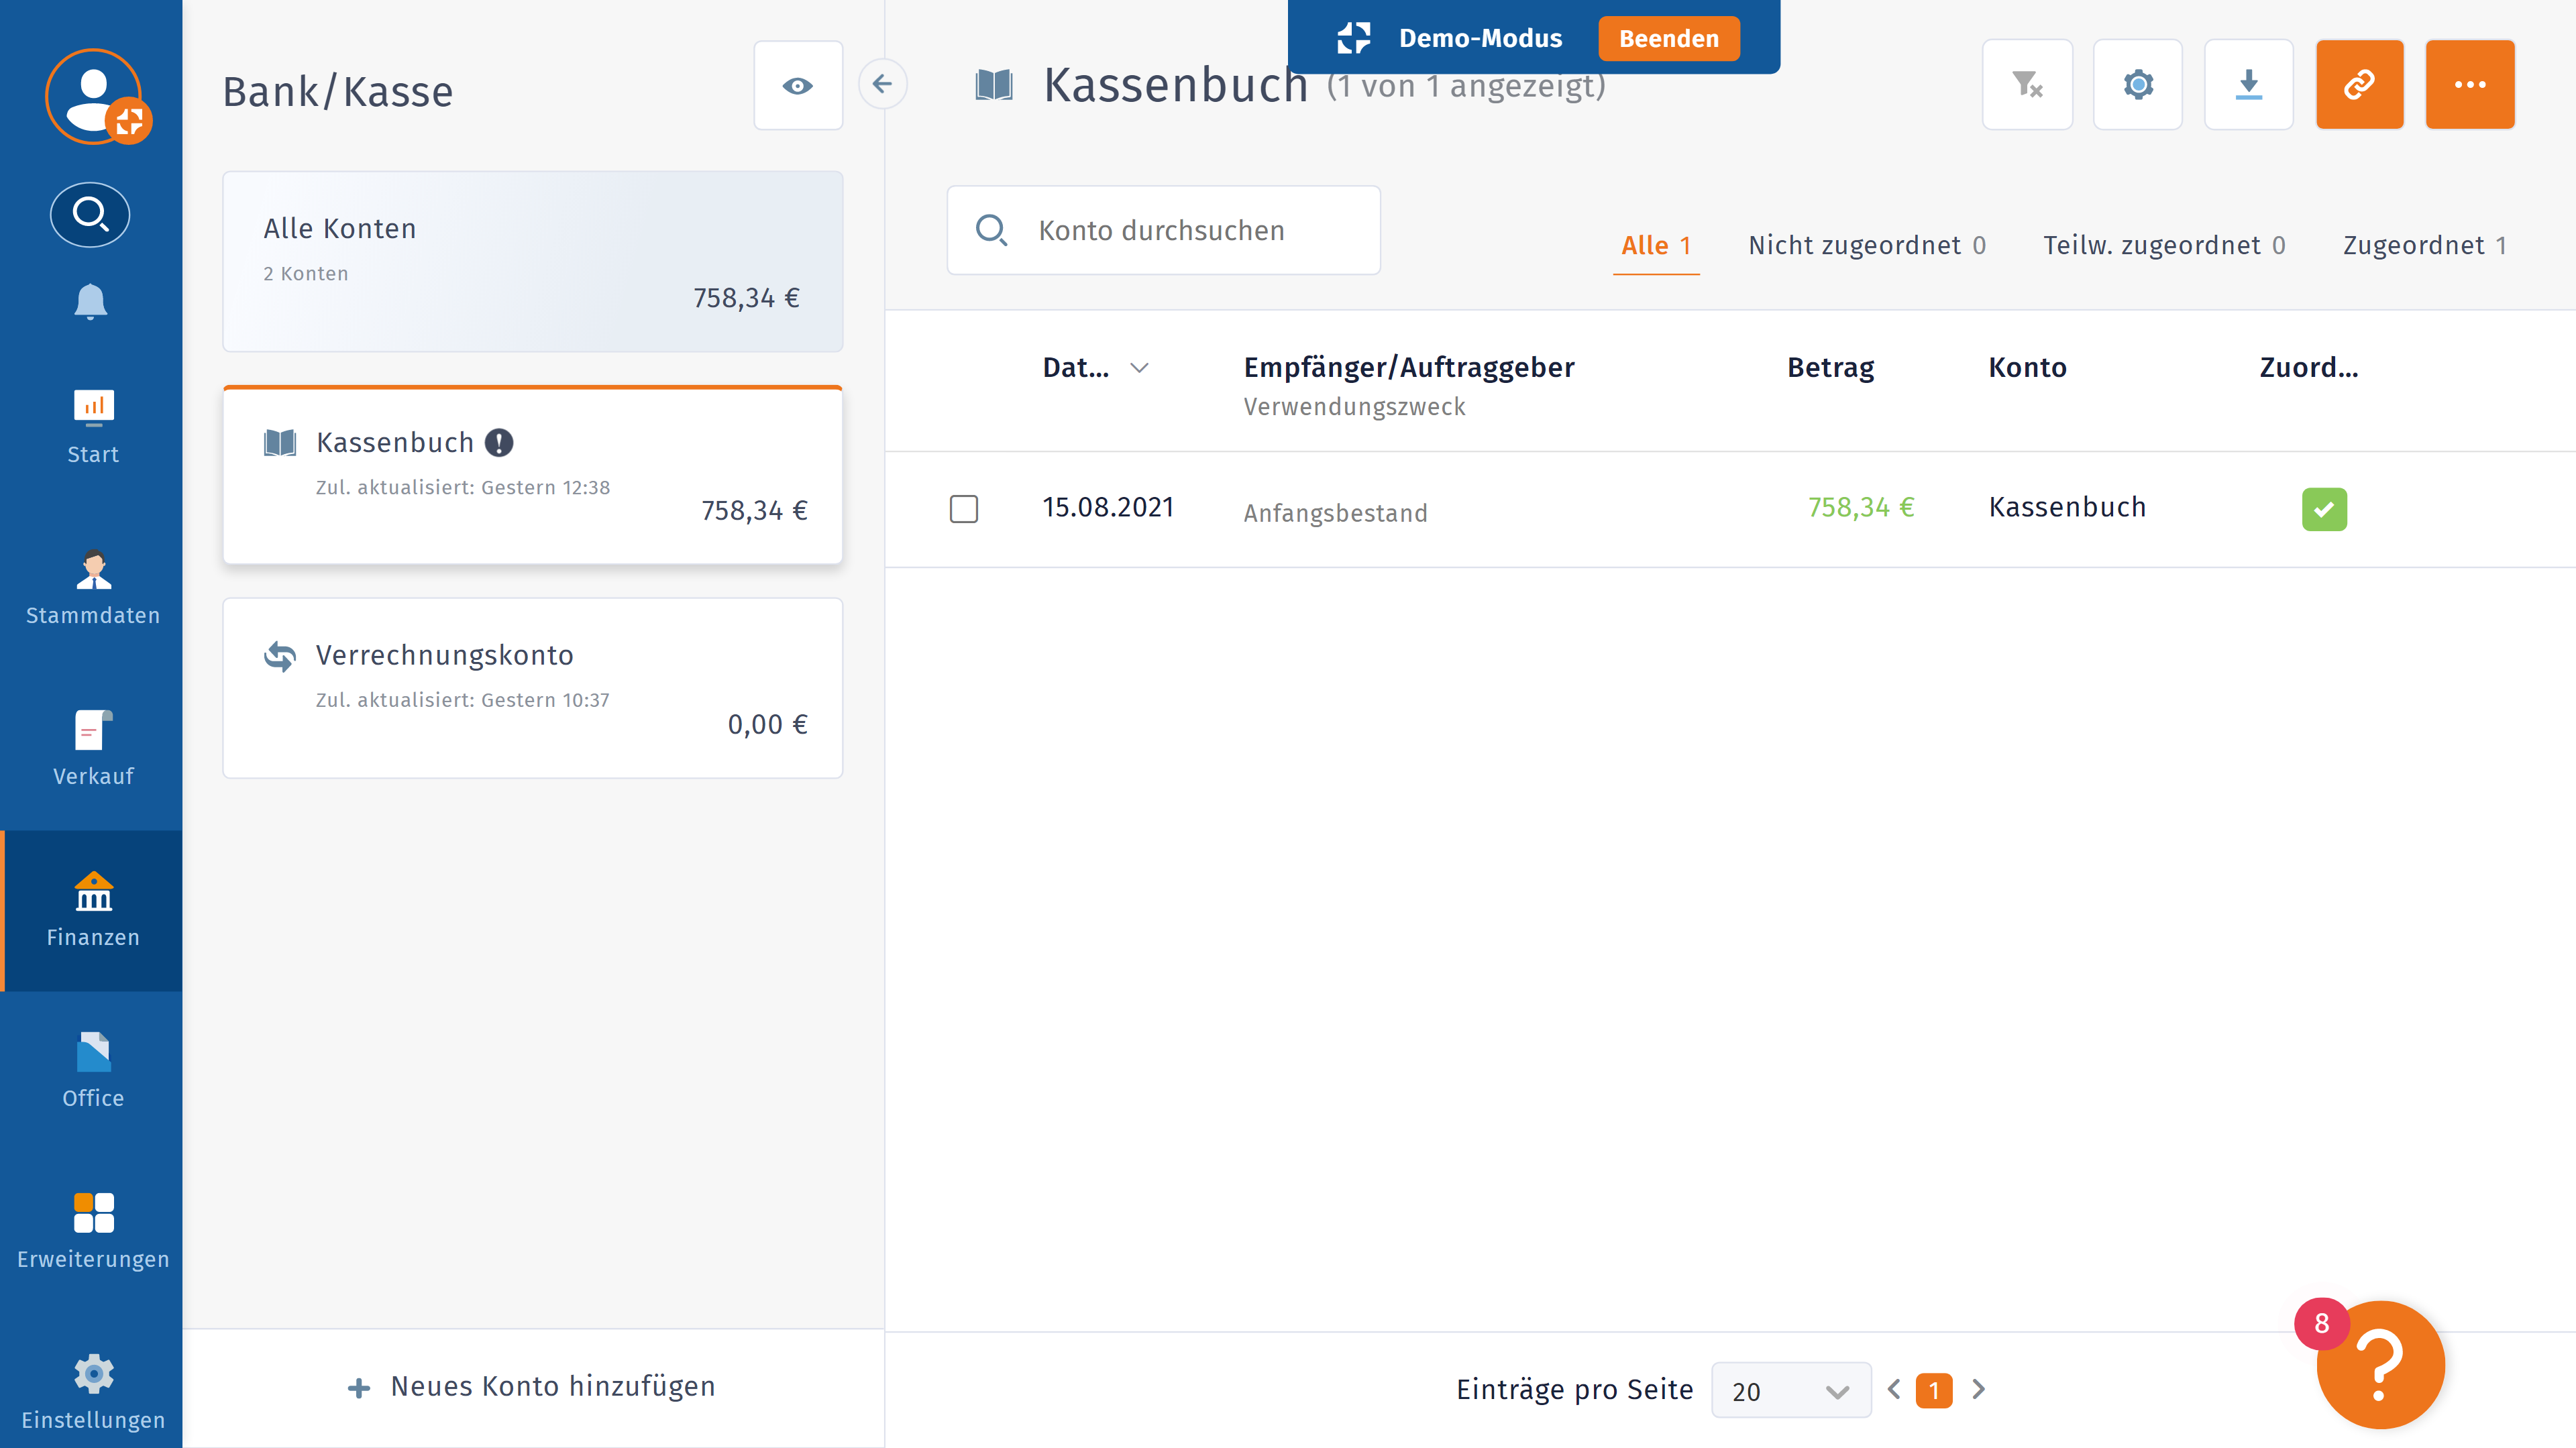Image resolution: width=2576 pixels, height=1448 pixels.
Task: Switch to Nicht zugeordnet tab
Action: pyautogui.click(x=1866, y=245)
